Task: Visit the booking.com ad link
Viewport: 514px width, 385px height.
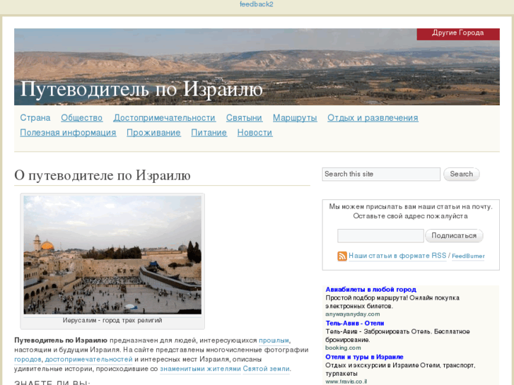Action: click(343, 348)
